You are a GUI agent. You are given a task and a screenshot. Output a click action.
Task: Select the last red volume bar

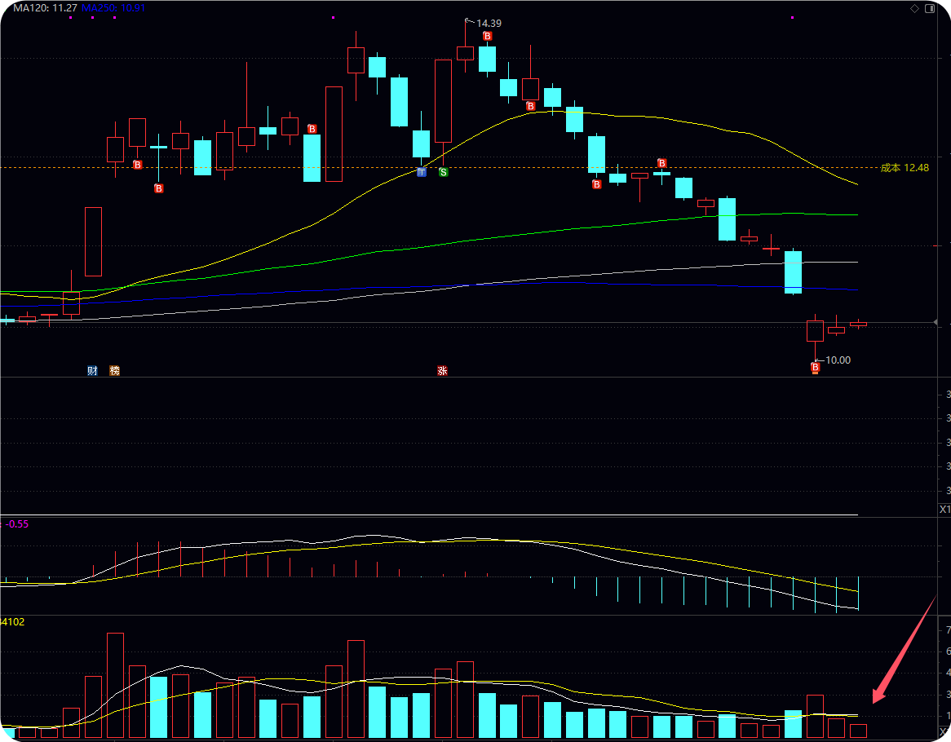(858, 731)
